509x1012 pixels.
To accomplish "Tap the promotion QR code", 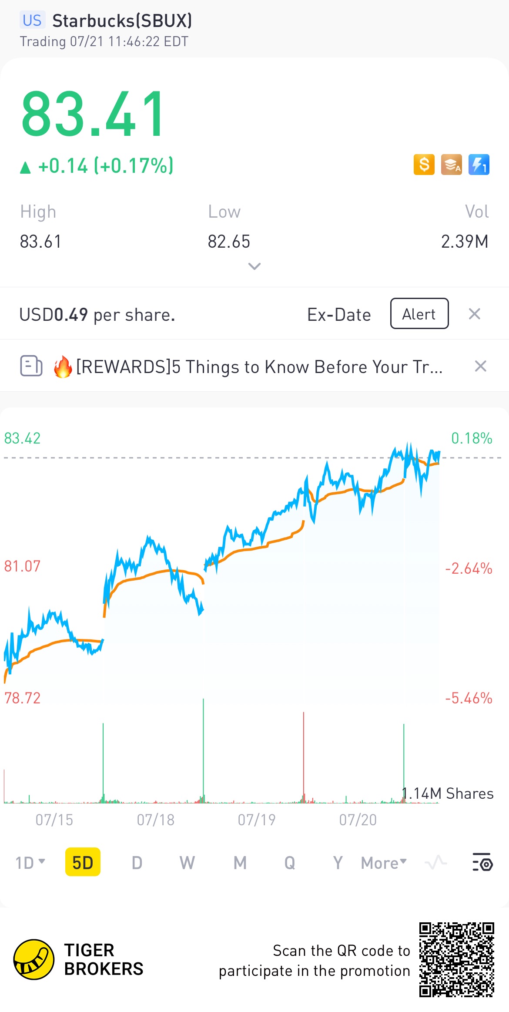I will click(x=457, y=959).
